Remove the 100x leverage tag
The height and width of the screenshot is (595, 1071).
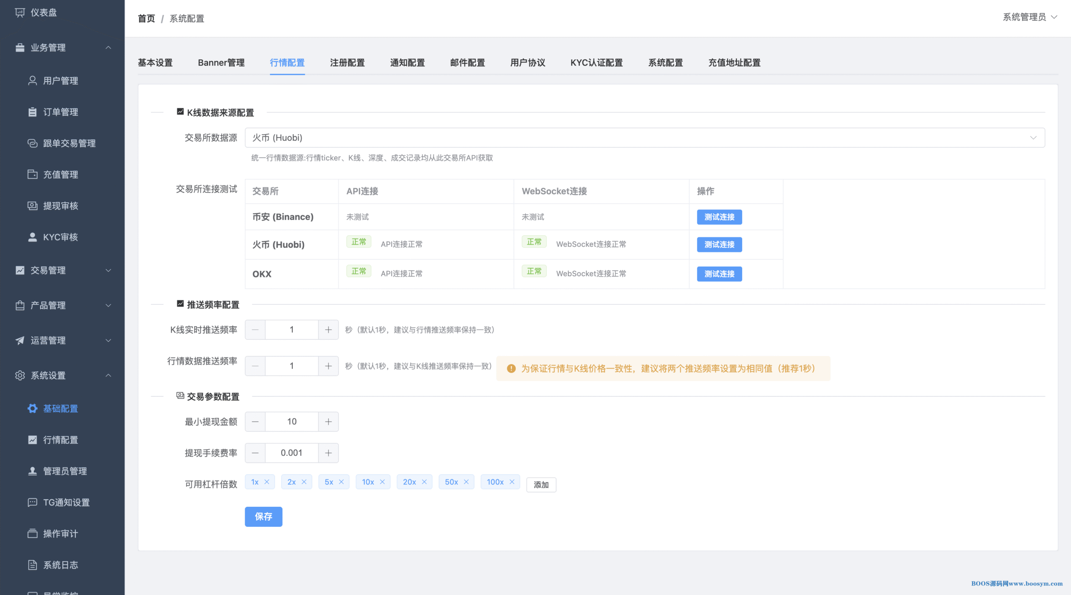pos(512,482)
